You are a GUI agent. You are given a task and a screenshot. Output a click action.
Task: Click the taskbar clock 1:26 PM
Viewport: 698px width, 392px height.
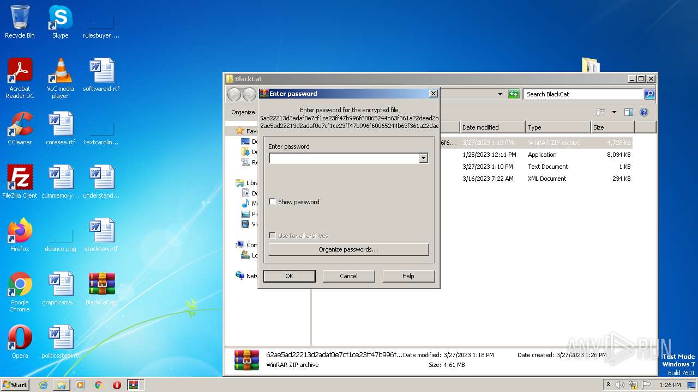[x=670, y=385]
